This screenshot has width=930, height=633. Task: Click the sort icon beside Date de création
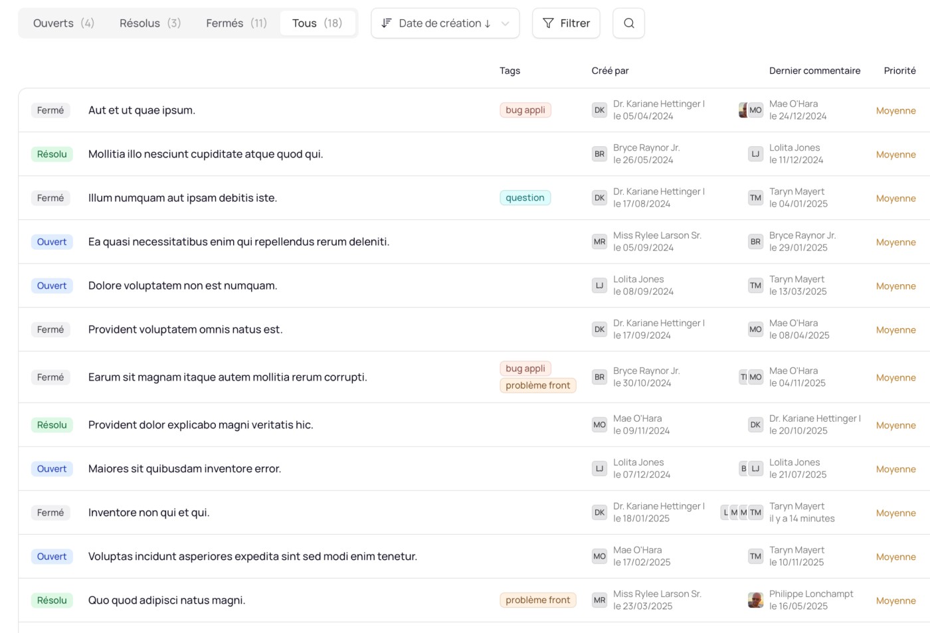coord(386,23)
